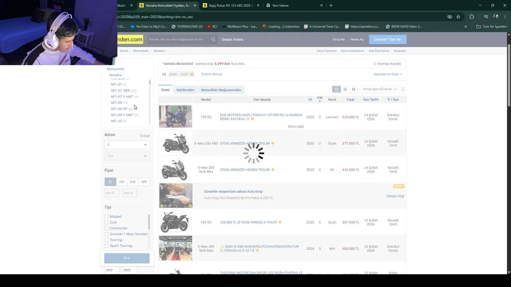Click Tümünü Temizle to clear filters
The width and height of the screenshot is (511, 287).
point(212,75)
